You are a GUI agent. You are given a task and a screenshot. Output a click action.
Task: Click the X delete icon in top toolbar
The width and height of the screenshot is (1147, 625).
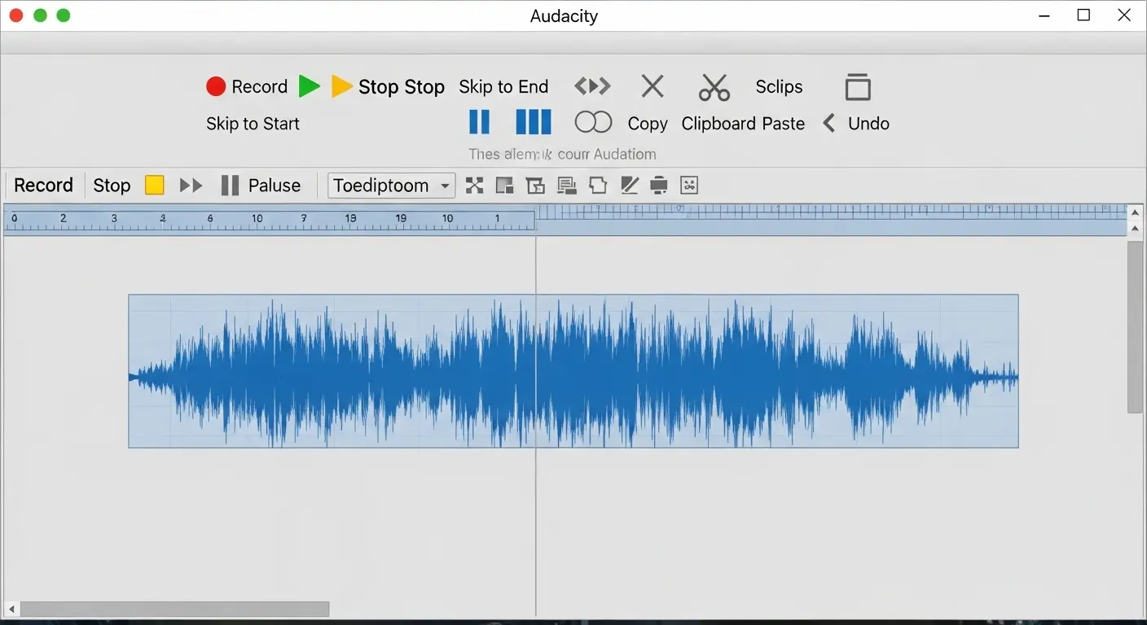(x=653, y=85)
